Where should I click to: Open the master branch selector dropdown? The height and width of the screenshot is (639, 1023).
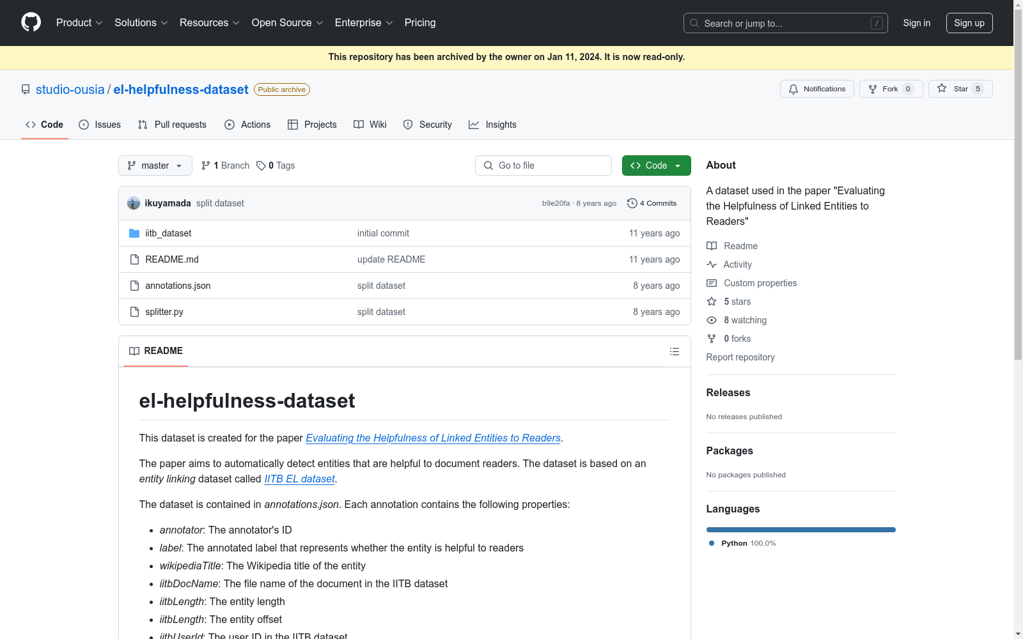(155, 166)
